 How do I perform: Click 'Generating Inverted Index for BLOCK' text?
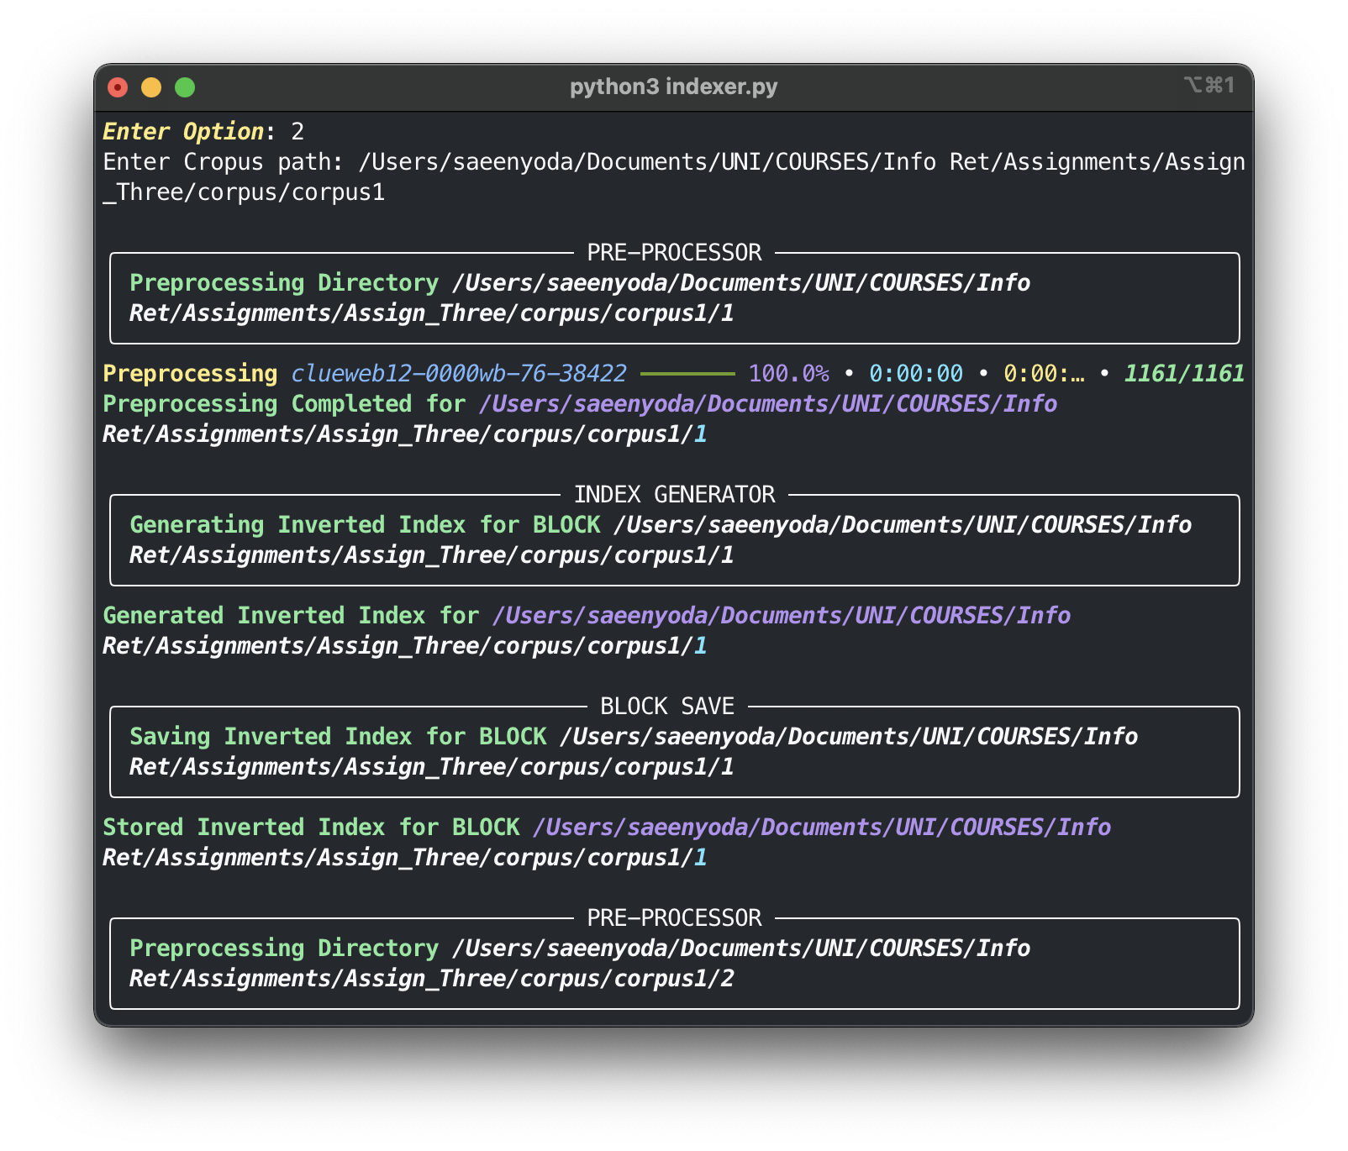(365, 525)
